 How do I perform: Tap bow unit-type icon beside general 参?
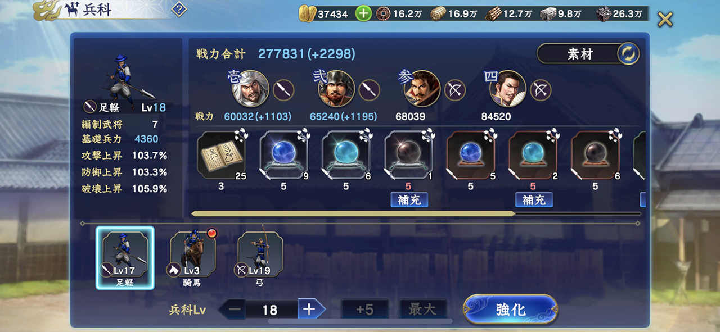[x=454, y=90]
